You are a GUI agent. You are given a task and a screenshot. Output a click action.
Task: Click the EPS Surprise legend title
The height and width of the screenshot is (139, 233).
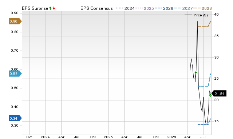(35, 8)
